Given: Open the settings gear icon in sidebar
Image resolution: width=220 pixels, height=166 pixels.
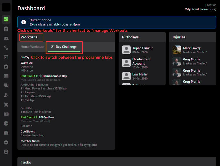Looking at the screenshot, I should pyautogui.click(x=6, y=142).
